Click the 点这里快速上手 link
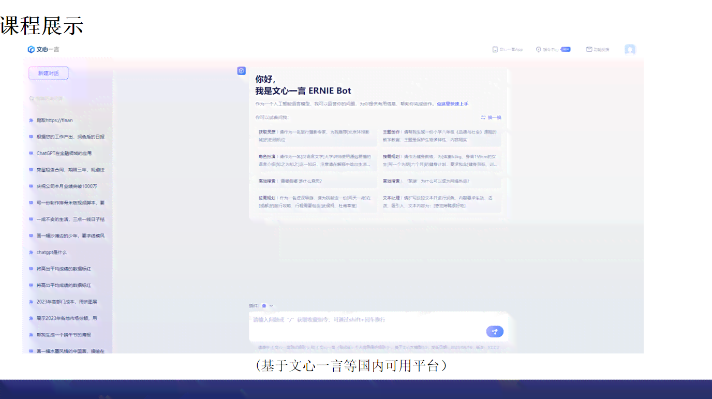The width and height of the screenshot is (712, 399). (x=452, y=104)
